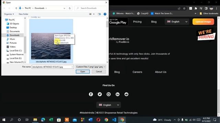220x123 pixels.
Task: Open taskbar Search icon
Action: [x=12, y=120]
